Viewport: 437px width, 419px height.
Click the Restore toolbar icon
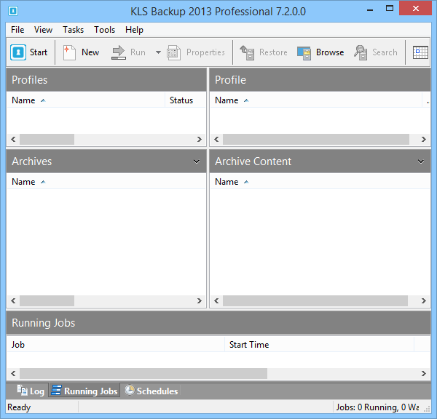pos(248,52)
